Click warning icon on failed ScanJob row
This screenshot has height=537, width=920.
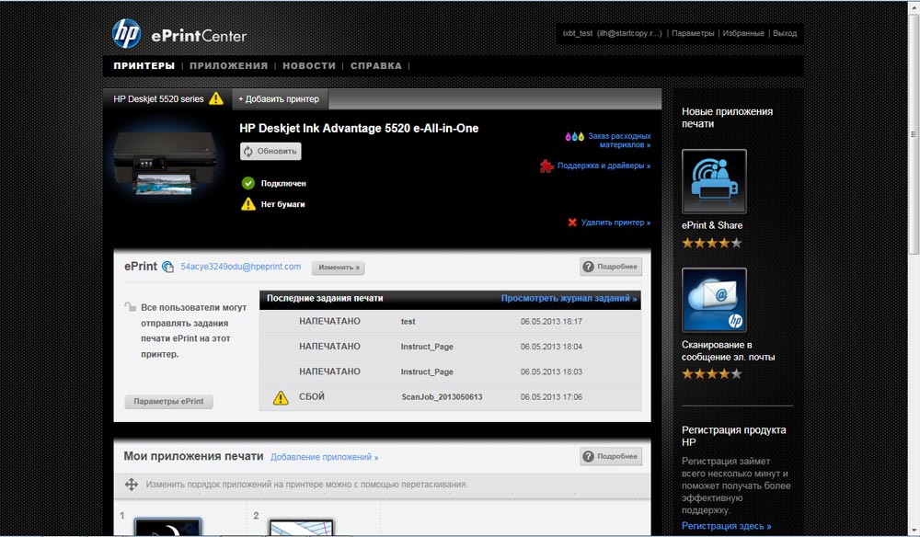pos(281,397)
